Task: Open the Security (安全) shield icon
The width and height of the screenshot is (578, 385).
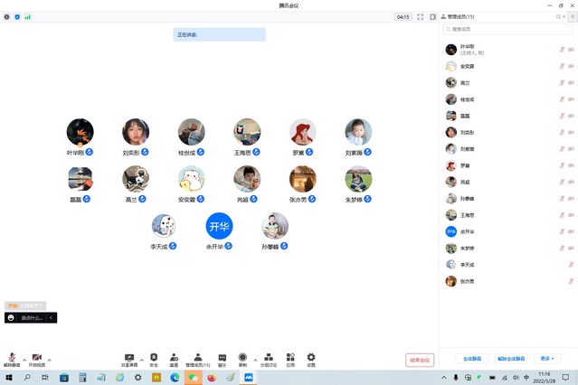Action: (154, 358)
